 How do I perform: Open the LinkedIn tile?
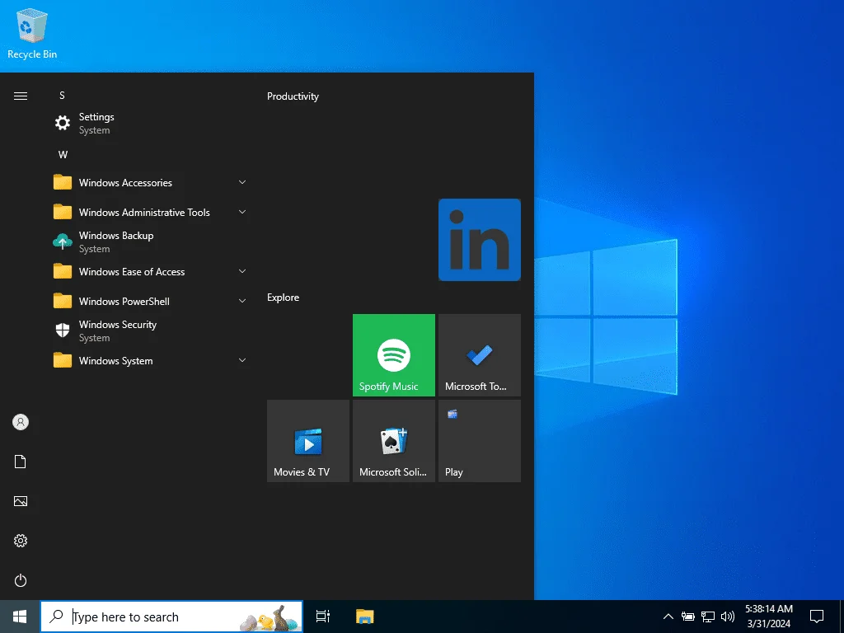pos(480,240)
